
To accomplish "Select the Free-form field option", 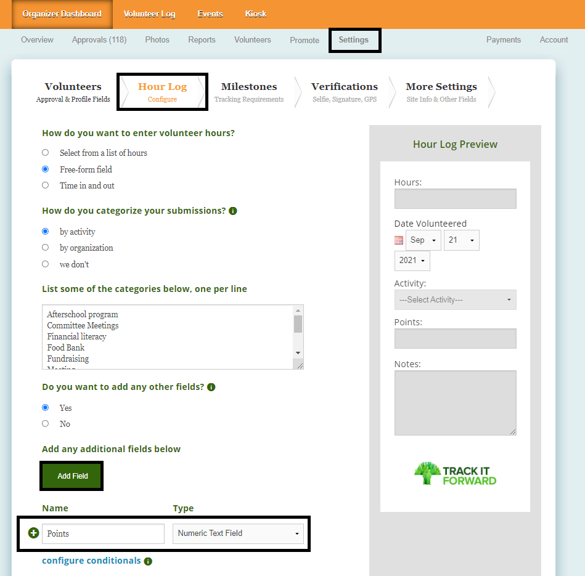I will coord(45,169).
